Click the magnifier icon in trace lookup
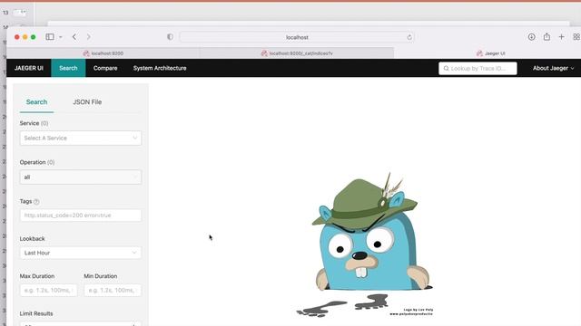 click(446, 69)
